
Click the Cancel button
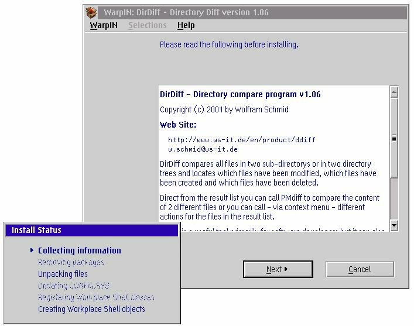point(360,269)
